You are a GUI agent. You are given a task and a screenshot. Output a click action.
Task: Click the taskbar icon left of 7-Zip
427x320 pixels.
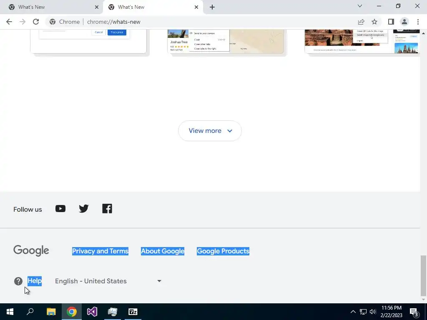(113, 312)
